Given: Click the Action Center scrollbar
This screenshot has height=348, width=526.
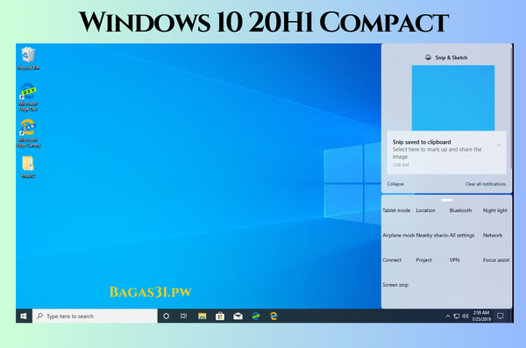Looking at the screenshot, I should coord(511,108).
